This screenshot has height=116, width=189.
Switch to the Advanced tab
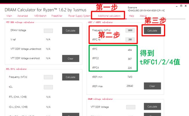pos(23,16)
